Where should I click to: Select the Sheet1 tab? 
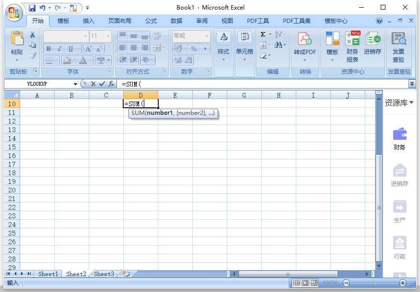[48, 274]
